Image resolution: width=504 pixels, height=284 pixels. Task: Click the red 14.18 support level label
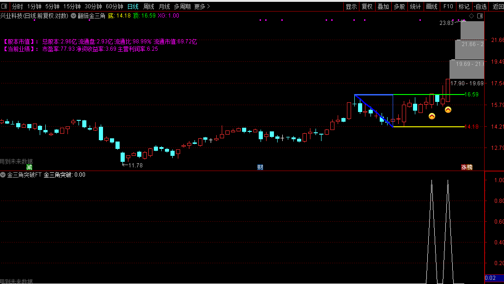click(471, 127)
